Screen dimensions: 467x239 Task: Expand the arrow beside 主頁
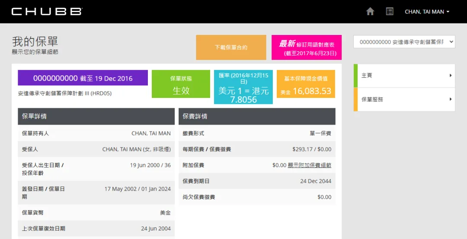point(451,75)
